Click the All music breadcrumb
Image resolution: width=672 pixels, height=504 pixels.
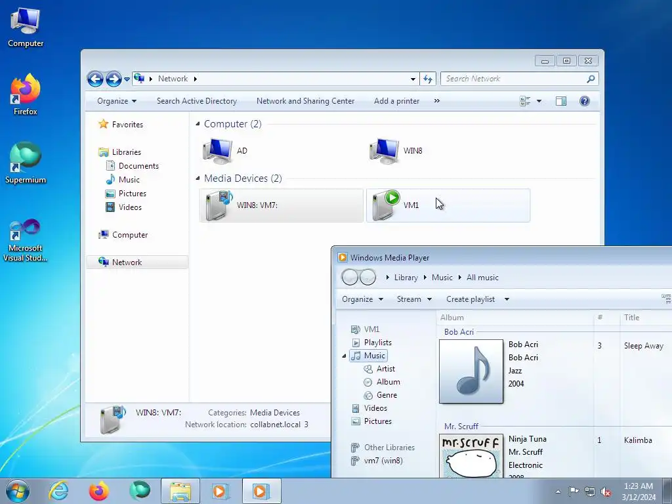(482, 278)
